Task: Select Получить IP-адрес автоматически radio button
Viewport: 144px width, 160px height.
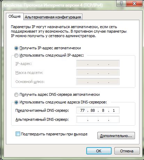Action: tap(16, 48)
